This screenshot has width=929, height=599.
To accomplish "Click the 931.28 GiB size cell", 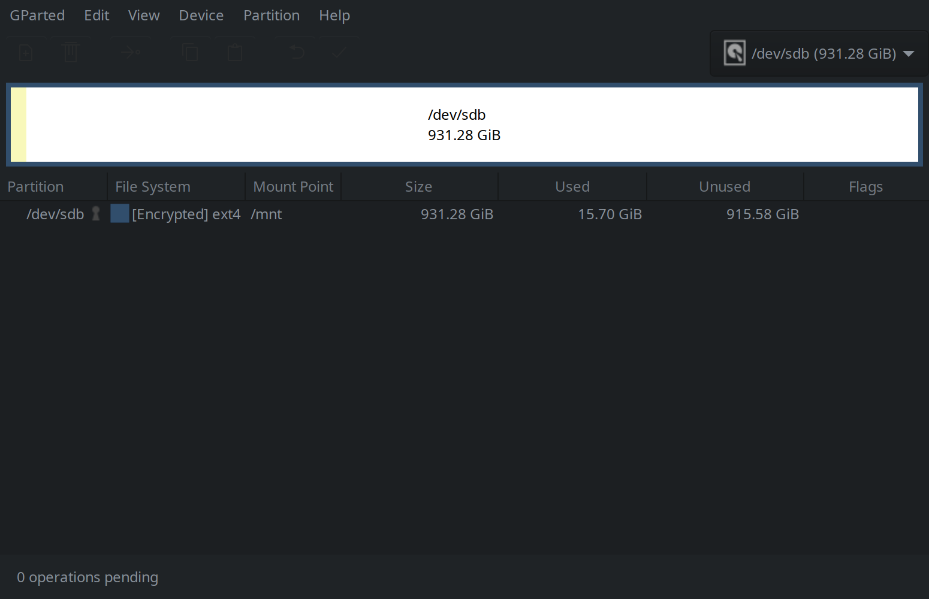I will pyautogui.click(x=457, y=214).
